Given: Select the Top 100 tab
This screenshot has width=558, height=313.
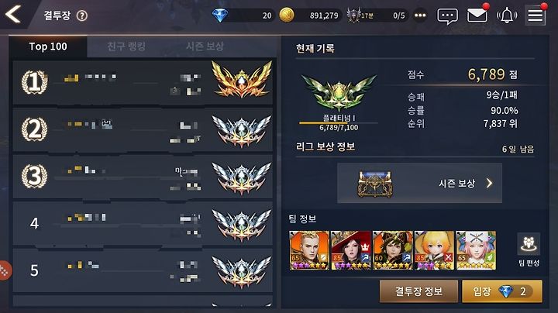Looking at the screenshot, I should [48, 46].
